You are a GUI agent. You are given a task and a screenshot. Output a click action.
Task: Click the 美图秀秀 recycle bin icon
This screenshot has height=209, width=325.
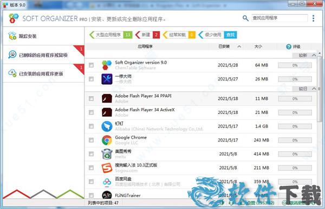(x=107, y=154)
